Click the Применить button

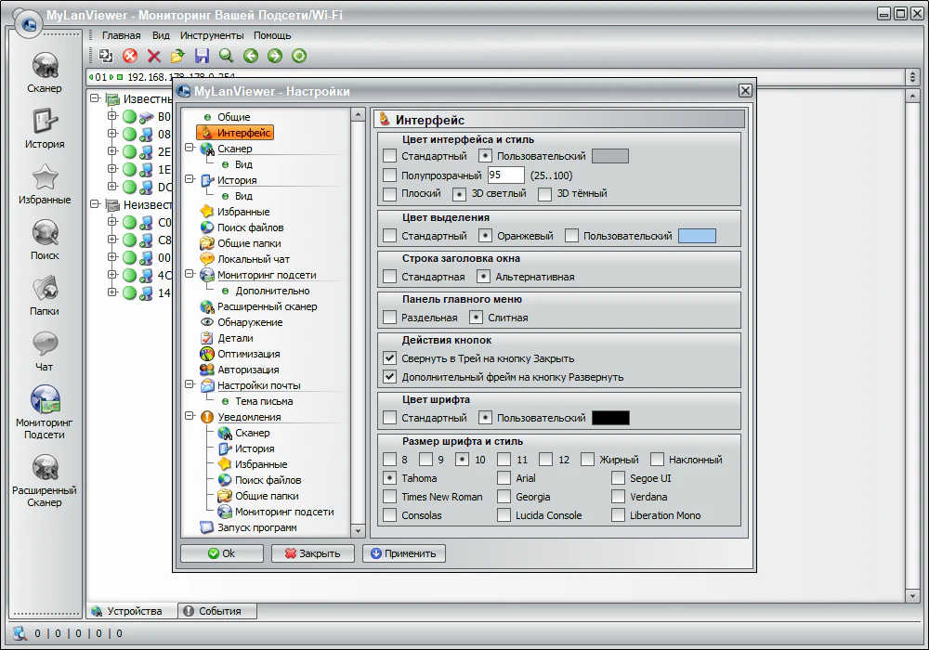tap(404, 553)
